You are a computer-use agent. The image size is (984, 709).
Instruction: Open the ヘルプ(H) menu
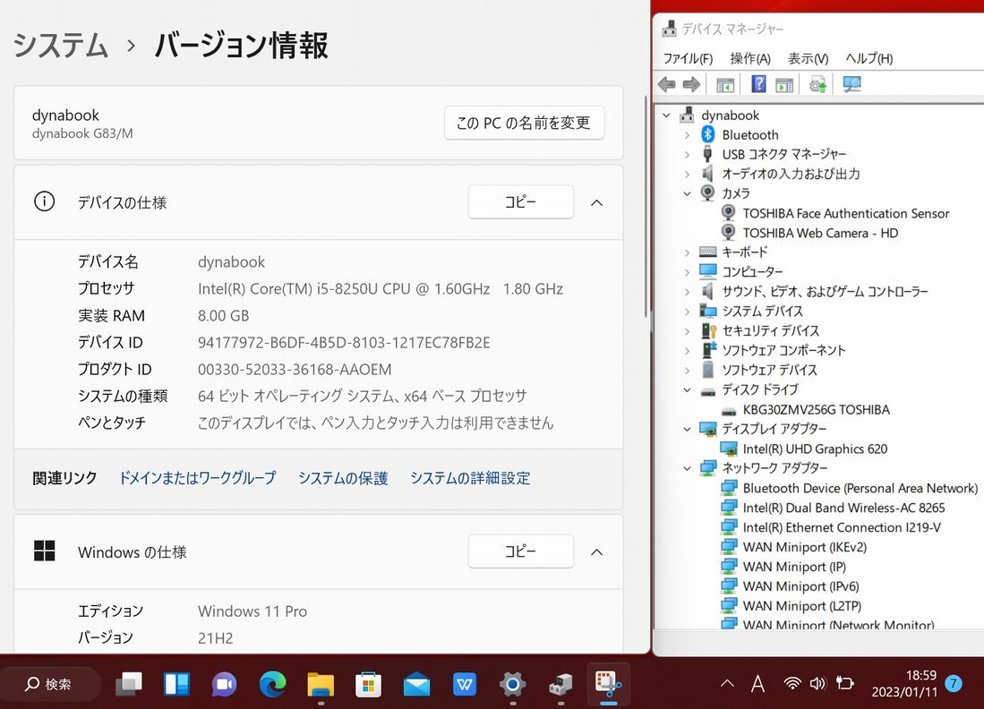869,58
